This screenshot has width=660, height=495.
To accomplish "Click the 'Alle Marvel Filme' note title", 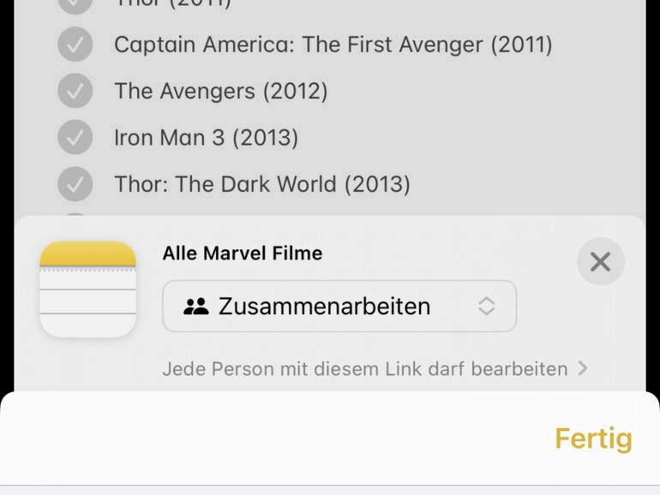I will (x=243, y=253).
